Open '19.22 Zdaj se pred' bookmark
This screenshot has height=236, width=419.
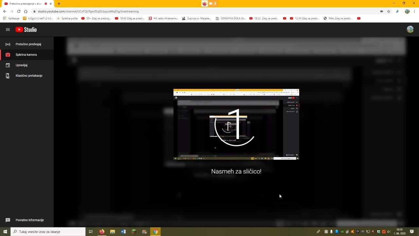pyautogui.click(x=264, y=18)
